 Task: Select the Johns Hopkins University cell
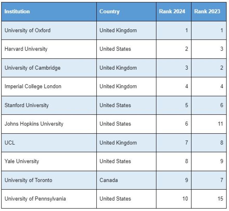click(34, 124)
